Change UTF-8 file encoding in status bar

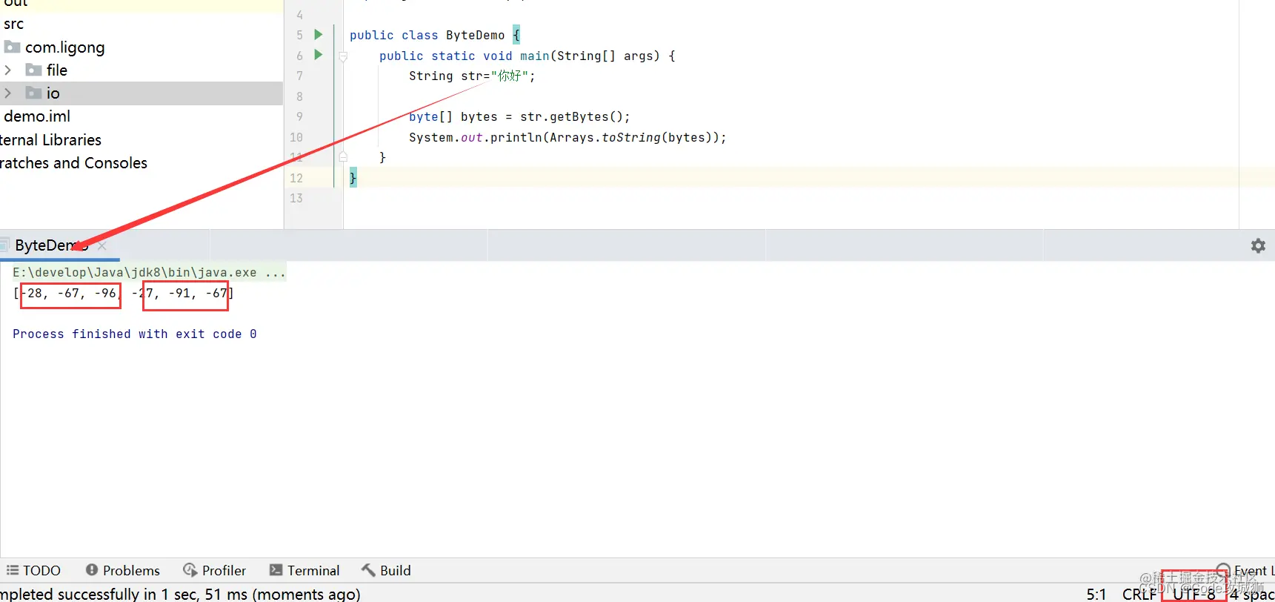[x=1194, y=594]
